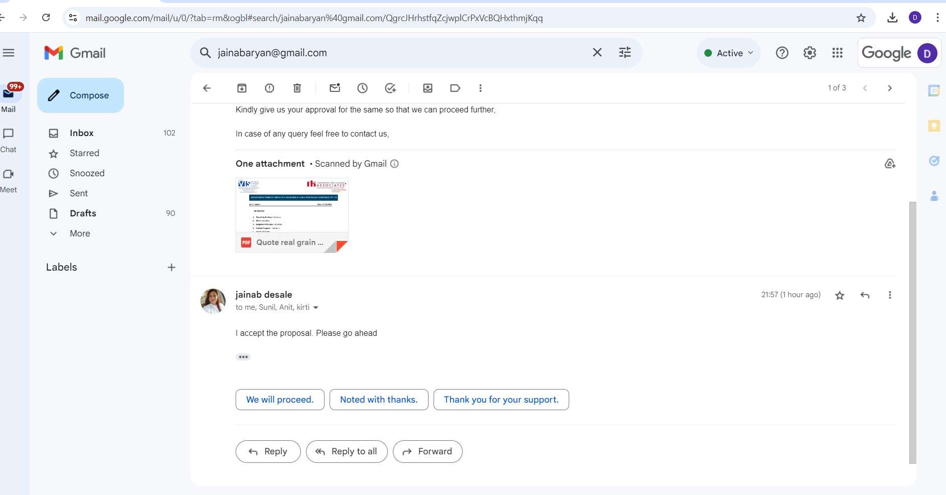This screenshot has height=495, width=946.
Task: Open the Inbox folder
Action: [x=81, y=133]
